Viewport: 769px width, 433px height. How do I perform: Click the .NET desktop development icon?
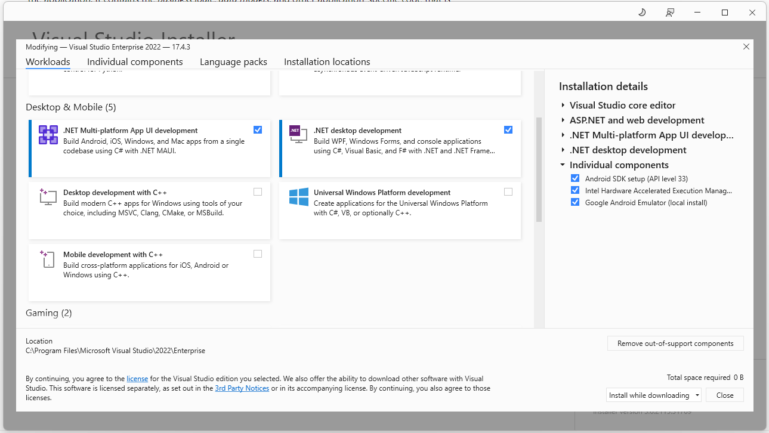(298, 134)
